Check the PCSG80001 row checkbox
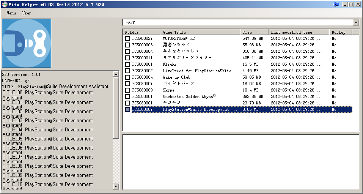This screenshot has width=363, height=194. click(127, 103)
